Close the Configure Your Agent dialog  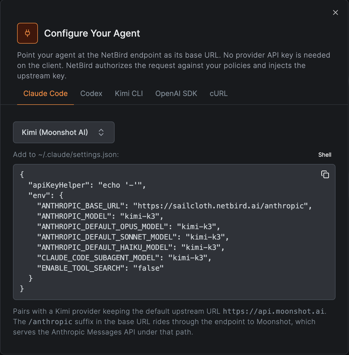(335, 12)
